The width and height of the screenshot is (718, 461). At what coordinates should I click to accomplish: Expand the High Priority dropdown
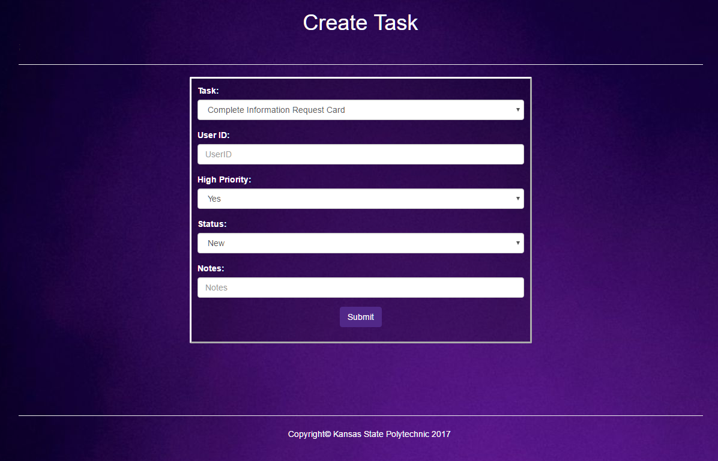point(360,199)
